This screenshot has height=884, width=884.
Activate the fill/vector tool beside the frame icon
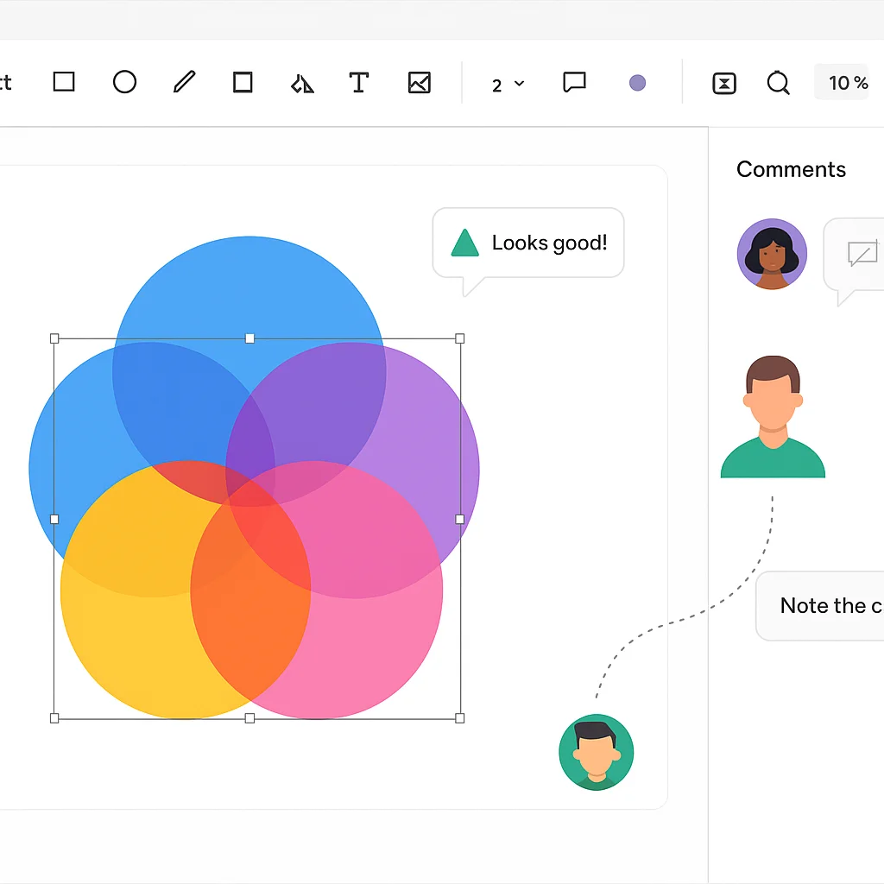(x=301, y=83)
